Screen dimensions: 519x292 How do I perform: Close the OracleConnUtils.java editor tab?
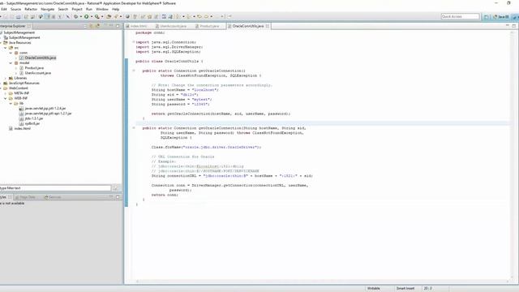pyautogui.click(x=267, y=26)
